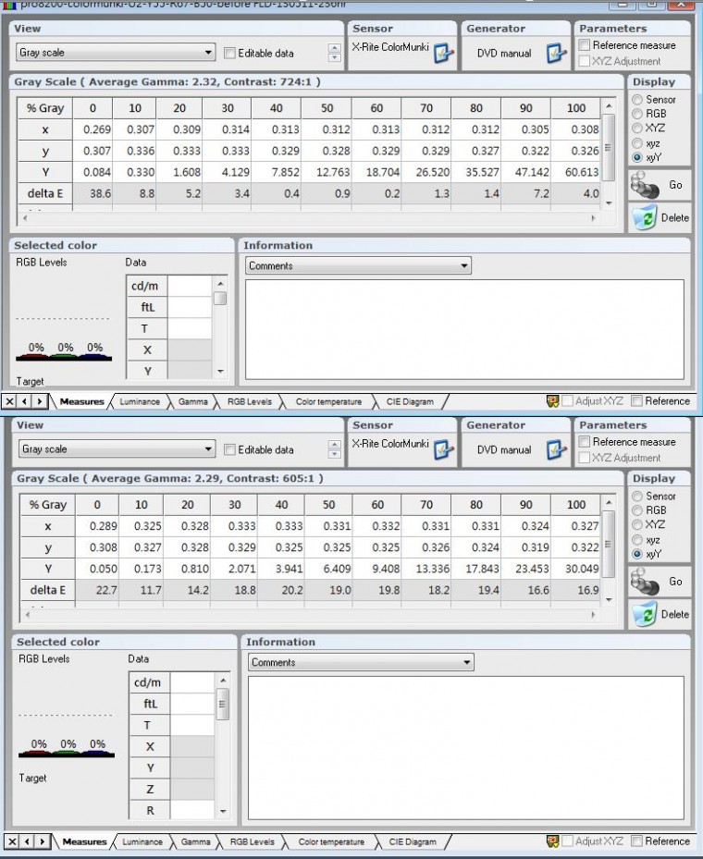Click horizontal scroll right arrow in upper table

tap(594, 218)
